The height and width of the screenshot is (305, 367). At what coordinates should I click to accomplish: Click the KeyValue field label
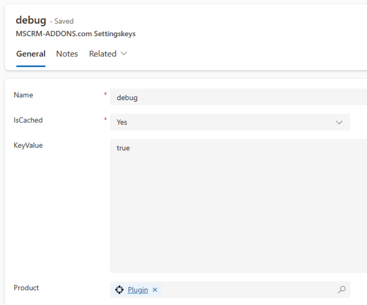[x=28, y=145]
